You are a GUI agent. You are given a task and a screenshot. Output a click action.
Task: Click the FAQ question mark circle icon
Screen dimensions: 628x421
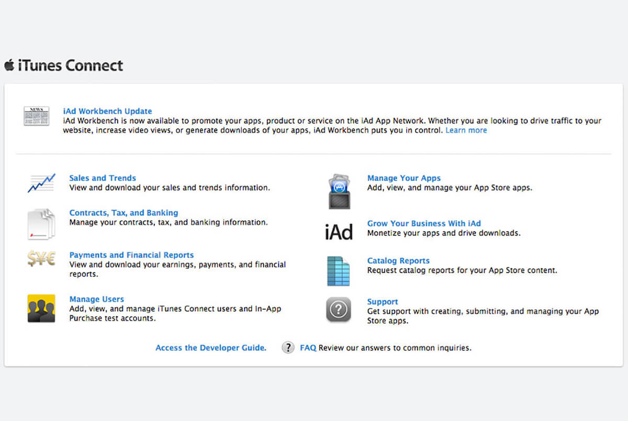pos(288,347)
